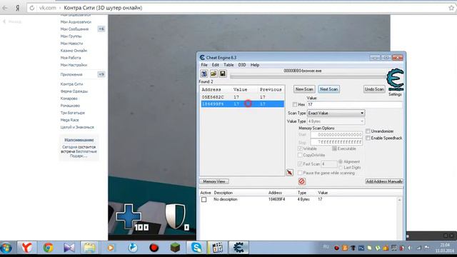Viewport: 457px width, 257px height.
Task: Click the New Scan button
Action: tap(304, 89)
